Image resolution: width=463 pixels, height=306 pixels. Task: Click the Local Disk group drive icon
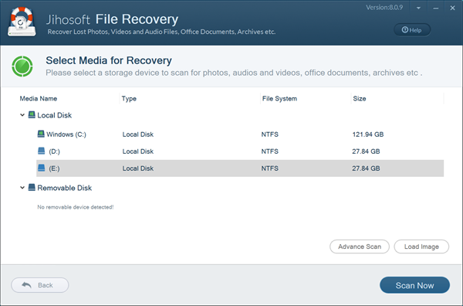pyautogui.click(x=32, y=114)
